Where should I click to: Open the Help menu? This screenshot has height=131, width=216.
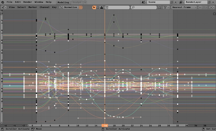(49, 2)
